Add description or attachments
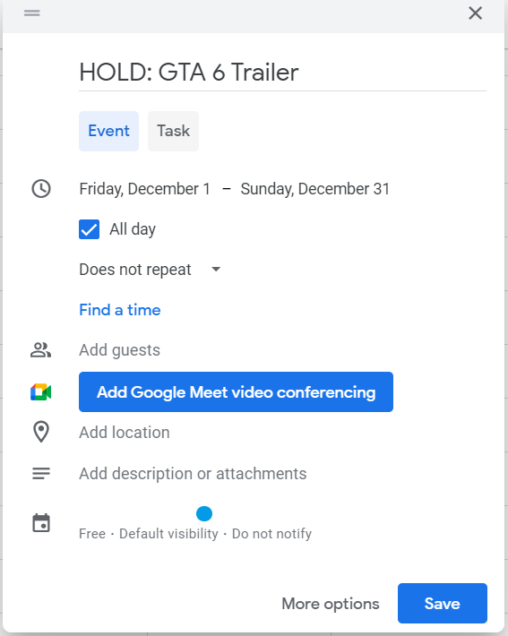This screenshot has width=508, height=636. coord(193,474)
